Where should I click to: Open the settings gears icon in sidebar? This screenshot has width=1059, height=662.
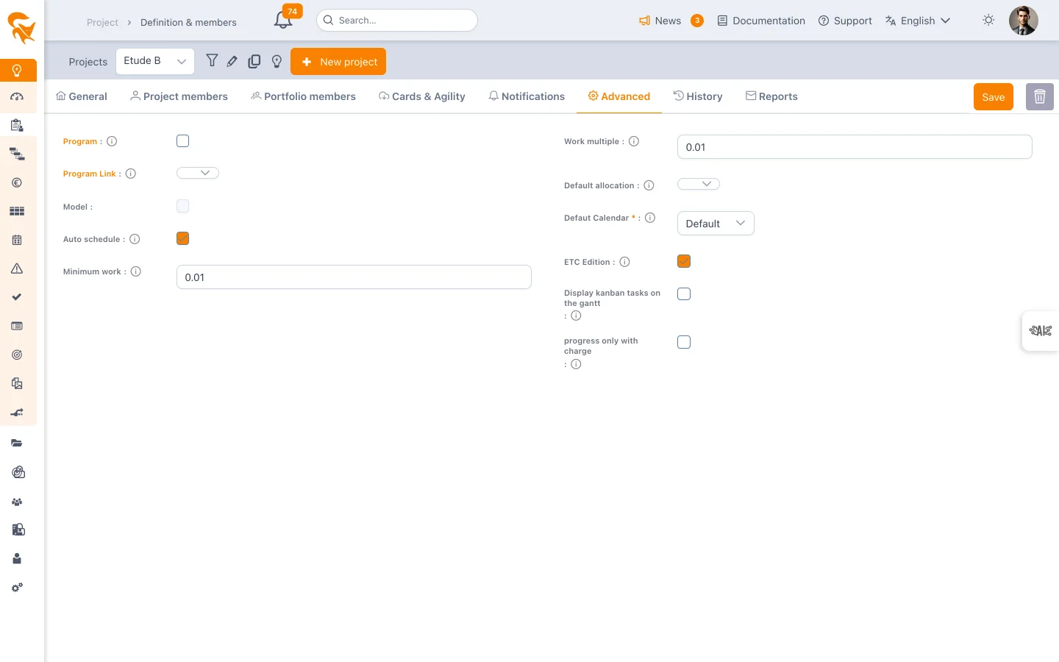click(17, 587)
